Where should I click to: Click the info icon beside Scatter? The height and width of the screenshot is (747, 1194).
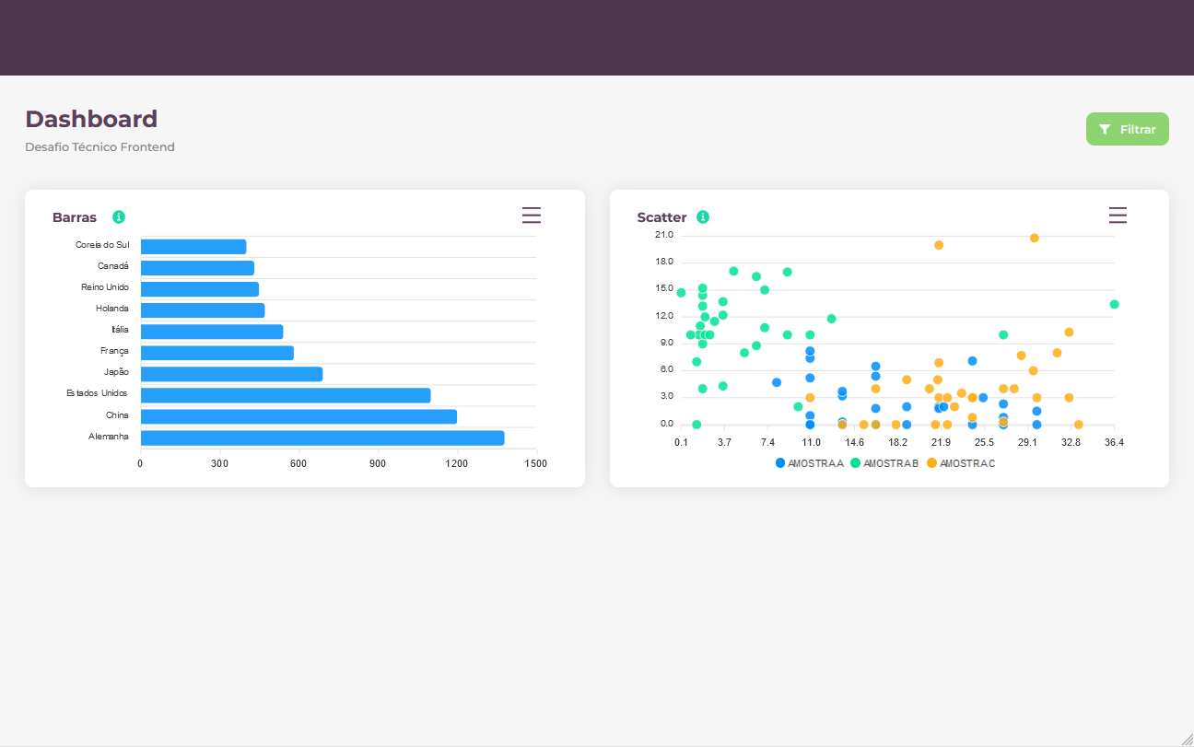703,217
